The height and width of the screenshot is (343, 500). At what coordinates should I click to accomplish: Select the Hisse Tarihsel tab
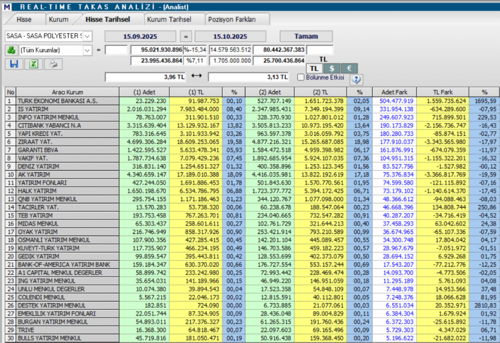point(108,20)
